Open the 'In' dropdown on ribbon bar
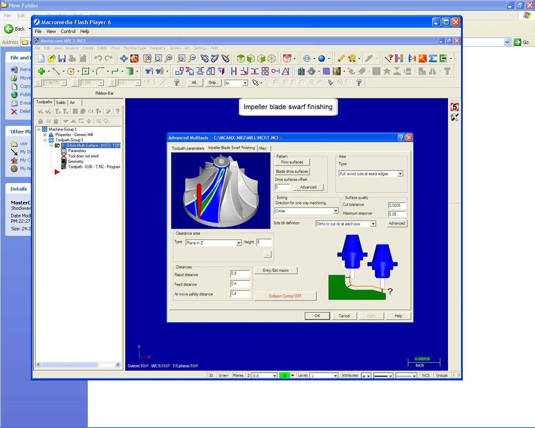This screenshot has height=428, width=535. [245, 83]
